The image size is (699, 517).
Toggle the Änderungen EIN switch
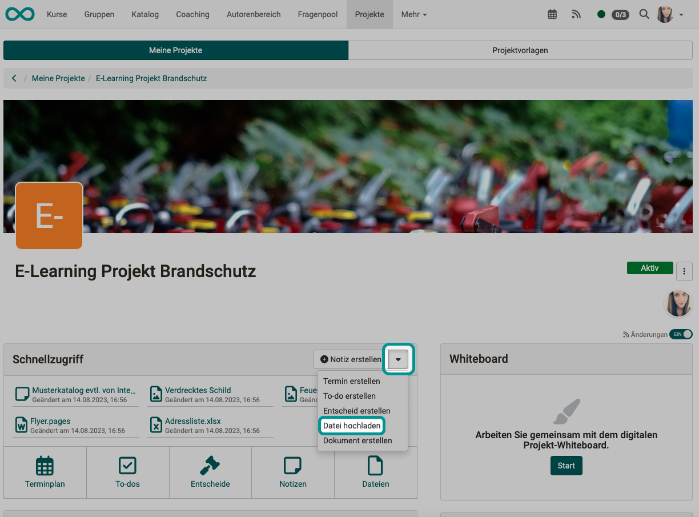pyautogui.click(x=681, y=334)
